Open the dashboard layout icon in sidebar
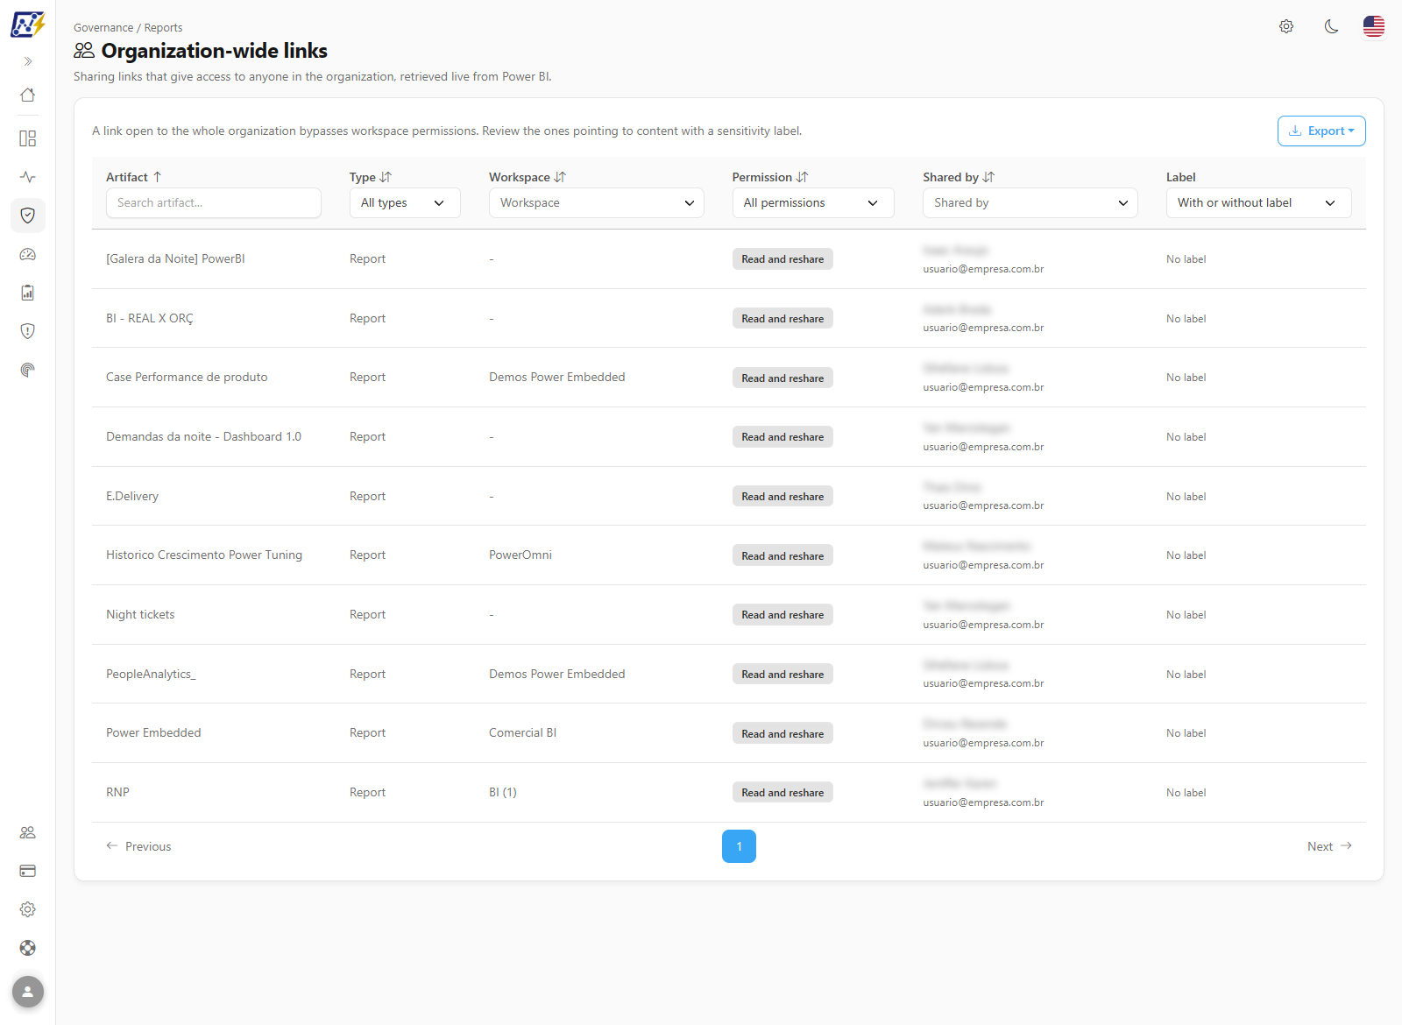The width and height of the screenshot is (1402, 1025). coord(28,138)
